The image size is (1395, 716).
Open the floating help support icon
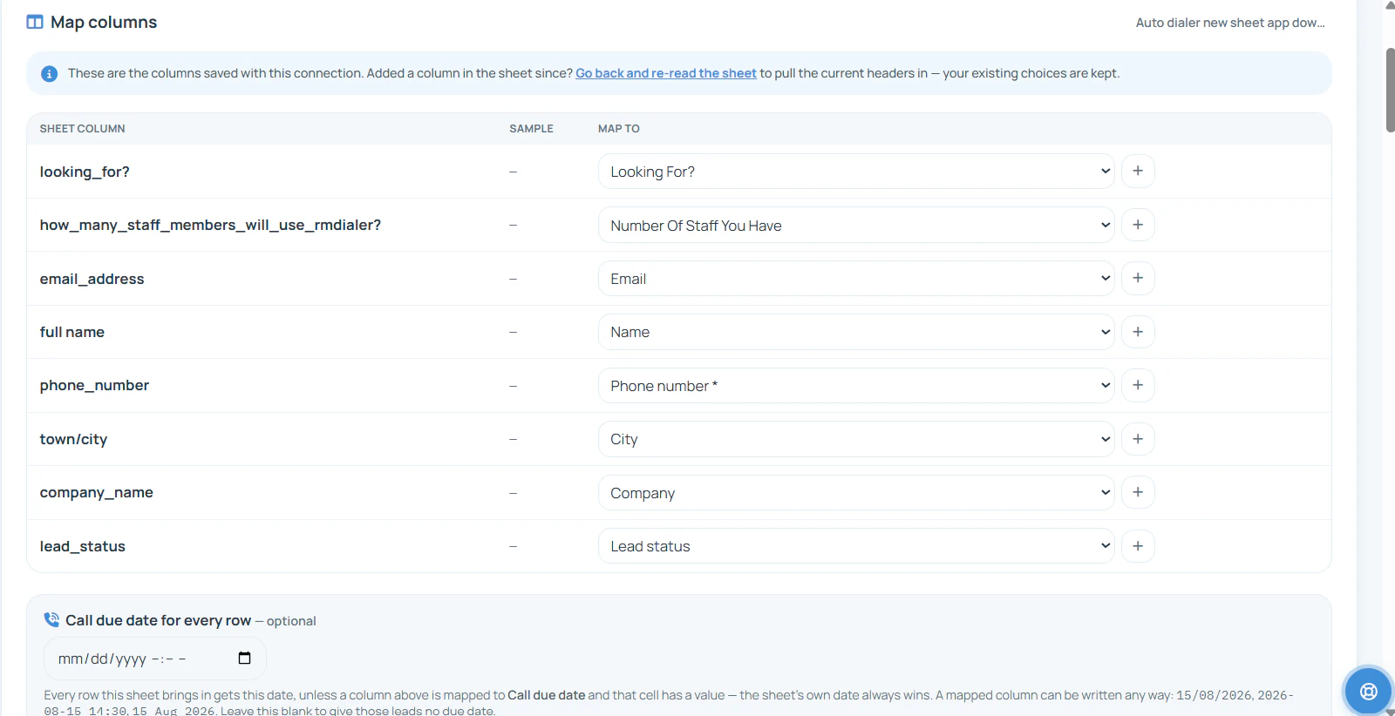pos(1368,692)
